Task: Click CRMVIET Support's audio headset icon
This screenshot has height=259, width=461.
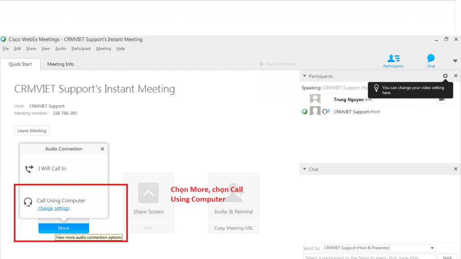Action: (x=326, y=112)
